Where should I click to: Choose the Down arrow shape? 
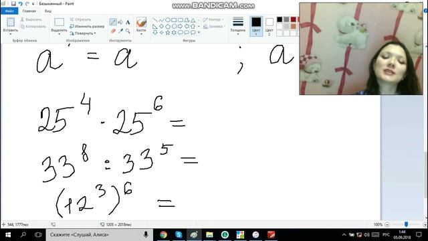point(154,33)
